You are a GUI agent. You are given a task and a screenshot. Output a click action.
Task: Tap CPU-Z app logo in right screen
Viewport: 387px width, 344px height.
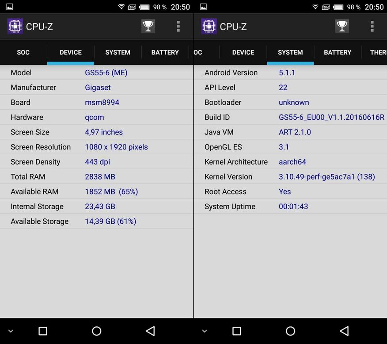209,26
